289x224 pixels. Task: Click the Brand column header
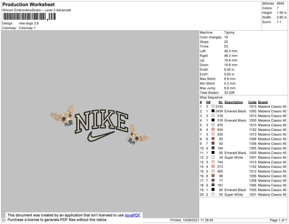[263, 102]
